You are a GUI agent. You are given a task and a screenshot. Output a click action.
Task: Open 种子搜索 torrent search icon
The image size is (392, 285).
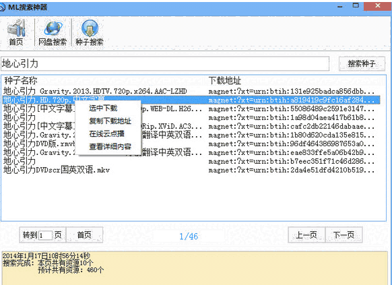coord(90,32)
